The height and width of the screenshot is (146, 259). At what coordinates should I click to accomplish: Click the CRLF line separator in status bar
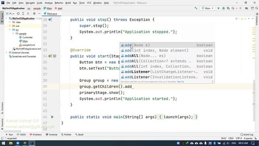(x=231, y=138)
